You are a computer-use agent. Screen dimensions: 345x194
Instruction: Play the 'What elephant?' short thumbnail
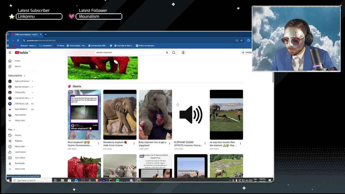click(x=84, y=115)
